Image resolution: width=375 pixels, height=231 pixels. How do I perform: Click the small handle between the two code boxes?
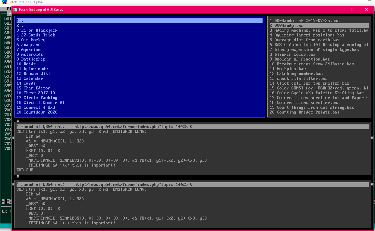[18, 176]
